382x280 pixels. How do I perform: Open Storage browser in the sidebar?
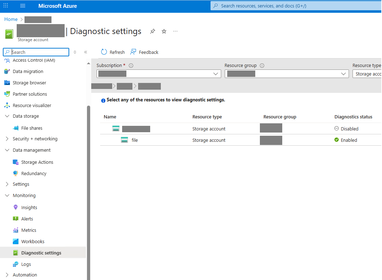pos(29,83)
